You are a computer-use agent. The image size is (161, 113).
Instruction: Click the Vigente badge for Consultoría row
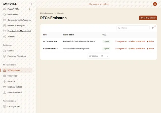coord(106,49)
